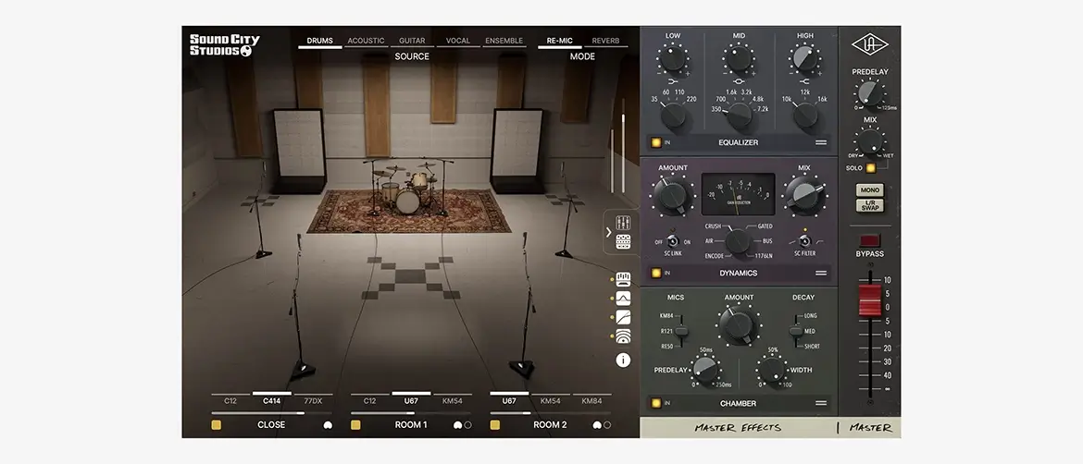Switch source to the VOCAL tab
Viewport: 1083px width, 464px height.
pyautogui.click(x=458, y=41)
